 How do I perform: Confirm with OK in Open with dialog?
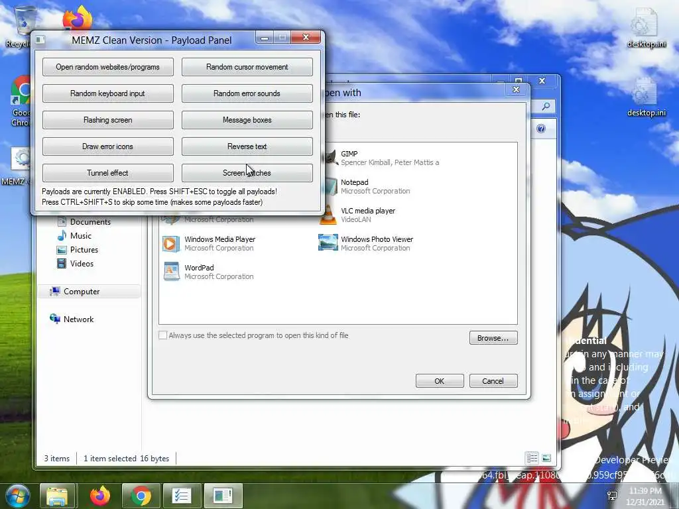[x=440, y=381]
